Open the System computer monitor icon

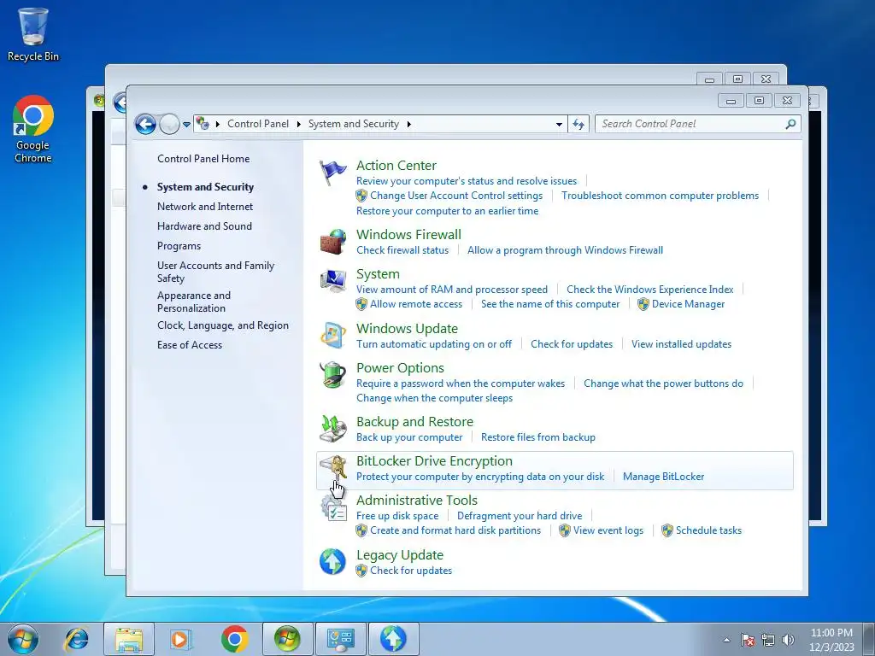coord(333,280)
